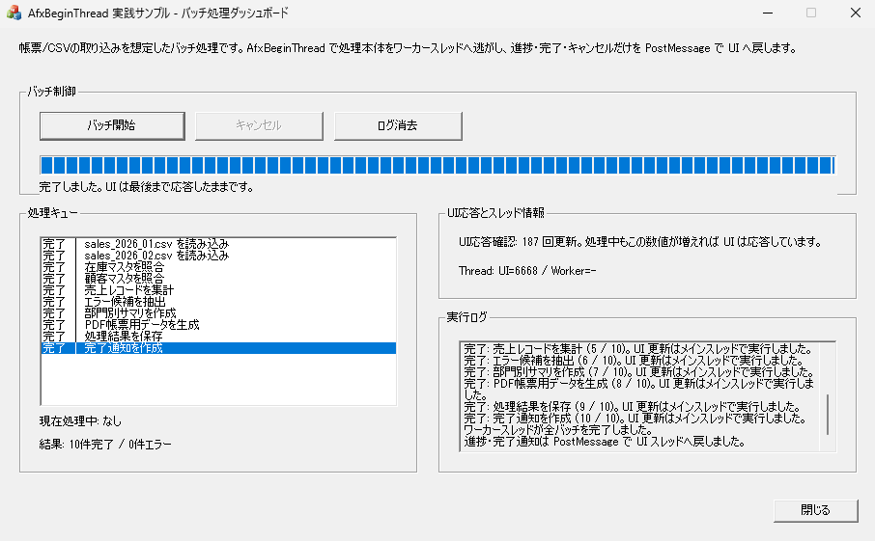Clear the log with ログ消去 button
The width and height of the screenshot is (875, 541).
coord(398,126)
